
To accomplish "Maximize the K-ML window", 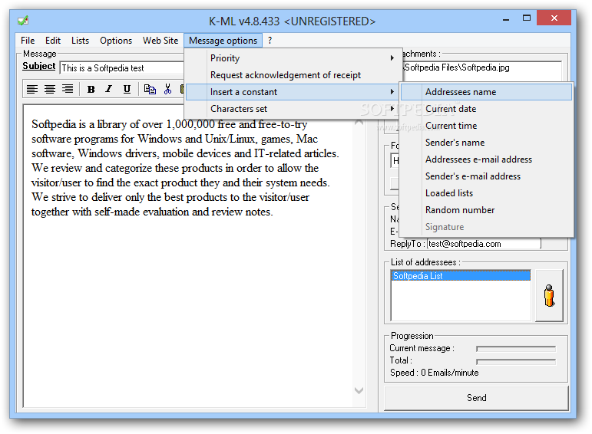I will coord(526,18).
